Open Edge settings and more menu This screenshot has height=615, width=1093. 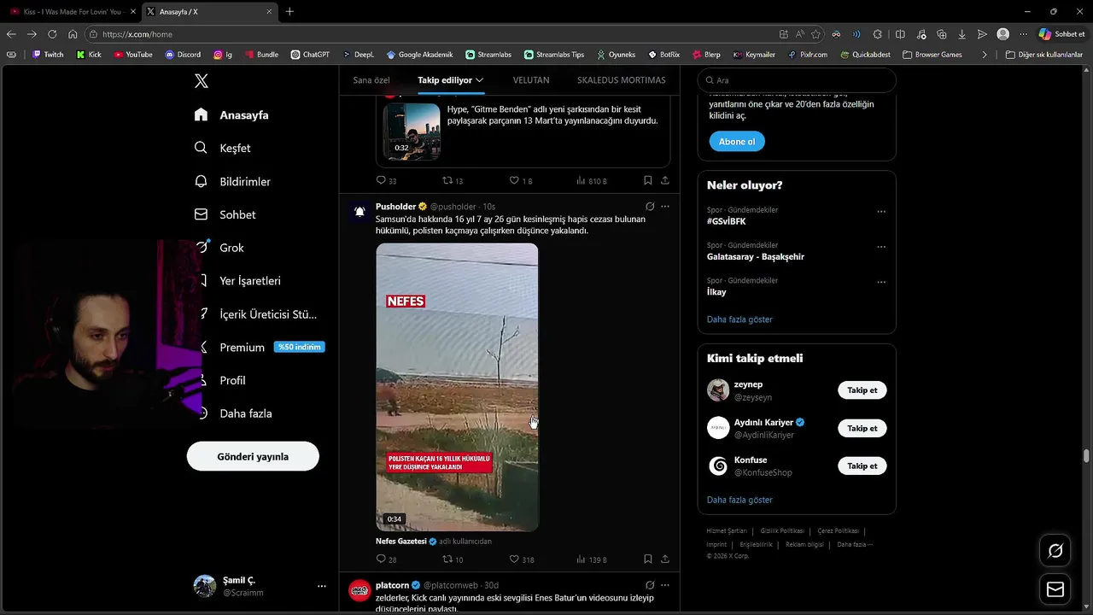coord(1023,34)
